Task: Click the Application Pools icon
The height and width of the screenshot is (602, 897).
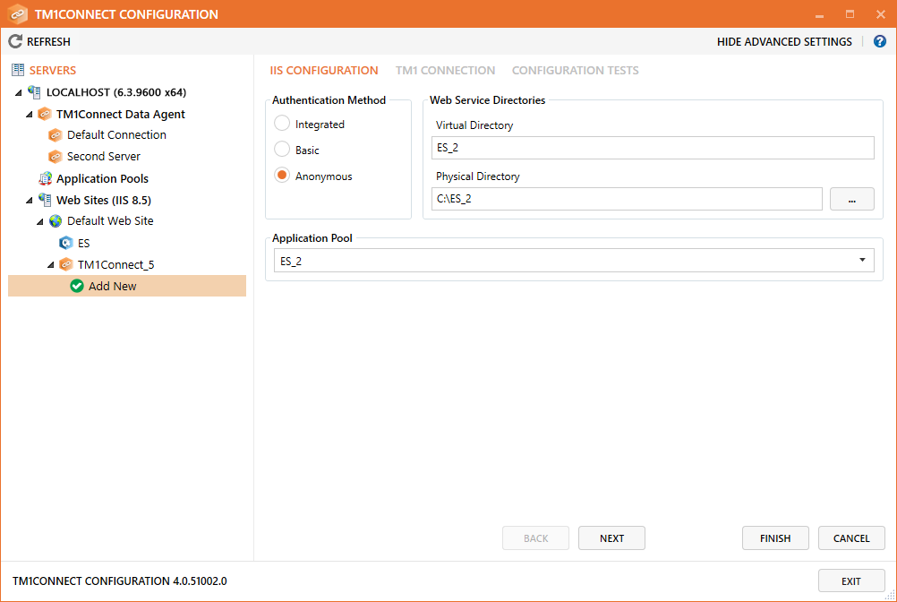Action: (45, 178)
